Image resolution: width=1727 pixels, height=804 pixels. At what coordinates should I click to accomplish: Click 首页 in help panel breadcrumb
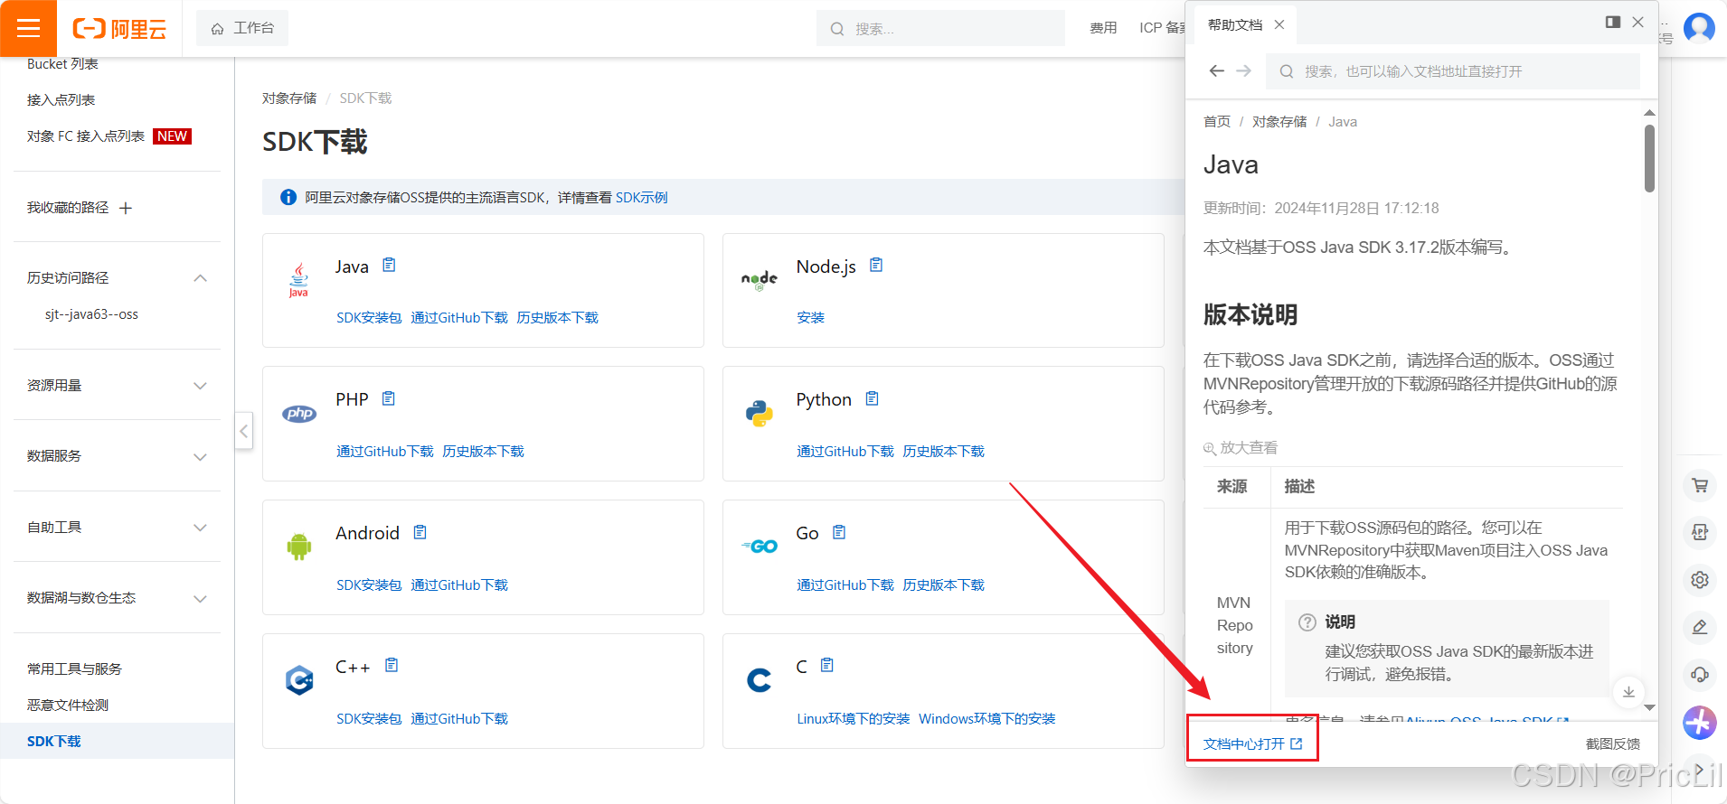coord(1217,121)
